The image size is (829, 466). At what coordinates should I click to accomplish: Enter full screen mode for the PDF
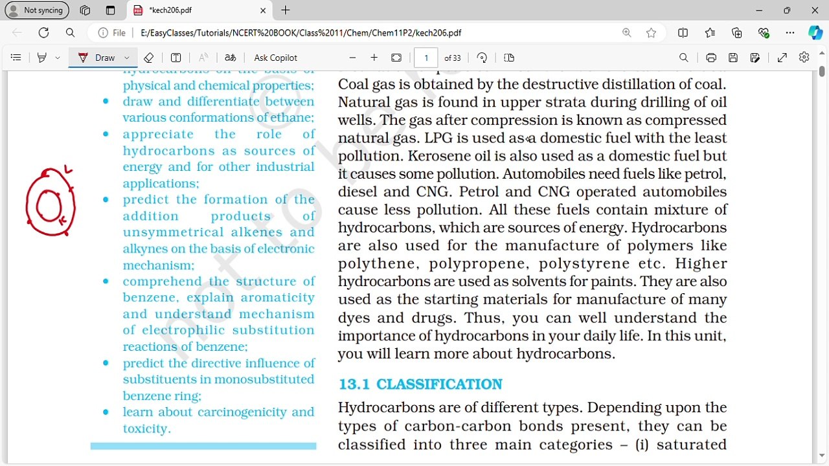(x=782, y=58)
